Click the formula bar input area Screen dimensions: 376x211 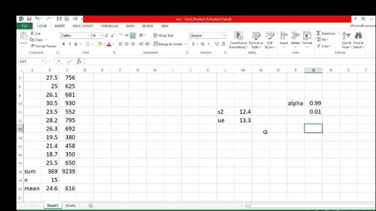[x=230, y=62]
